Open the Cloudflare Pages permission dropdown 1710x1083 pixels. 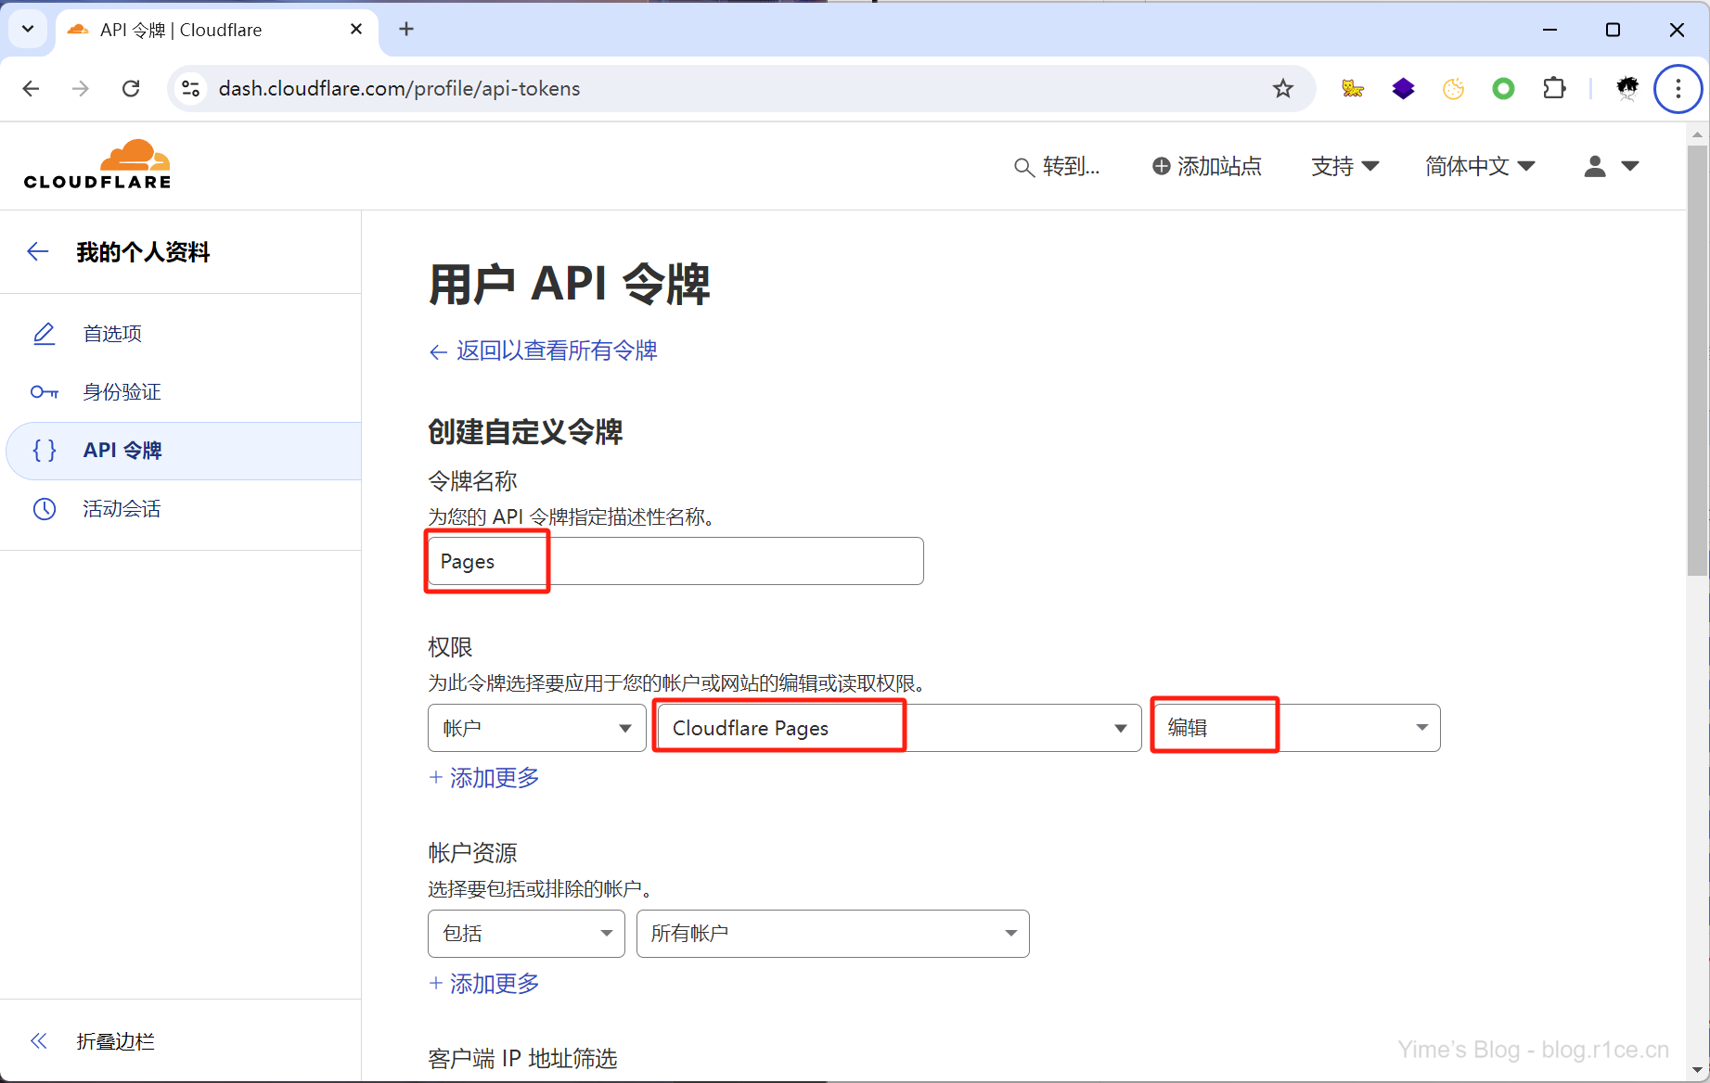coord(898,728)
